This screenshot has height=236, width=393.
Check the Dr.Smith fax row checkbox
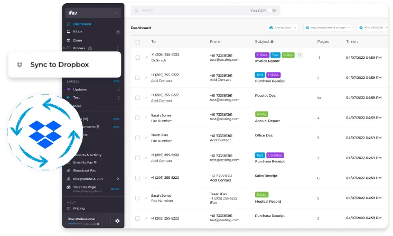137,58
